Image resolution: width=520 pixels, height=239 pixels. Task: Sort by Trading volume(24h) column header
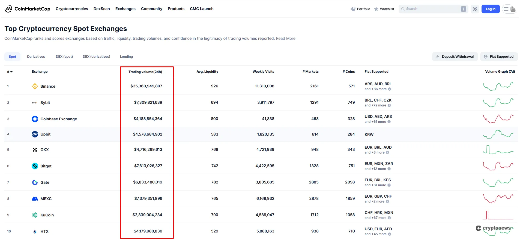click(x=145, y=72)
